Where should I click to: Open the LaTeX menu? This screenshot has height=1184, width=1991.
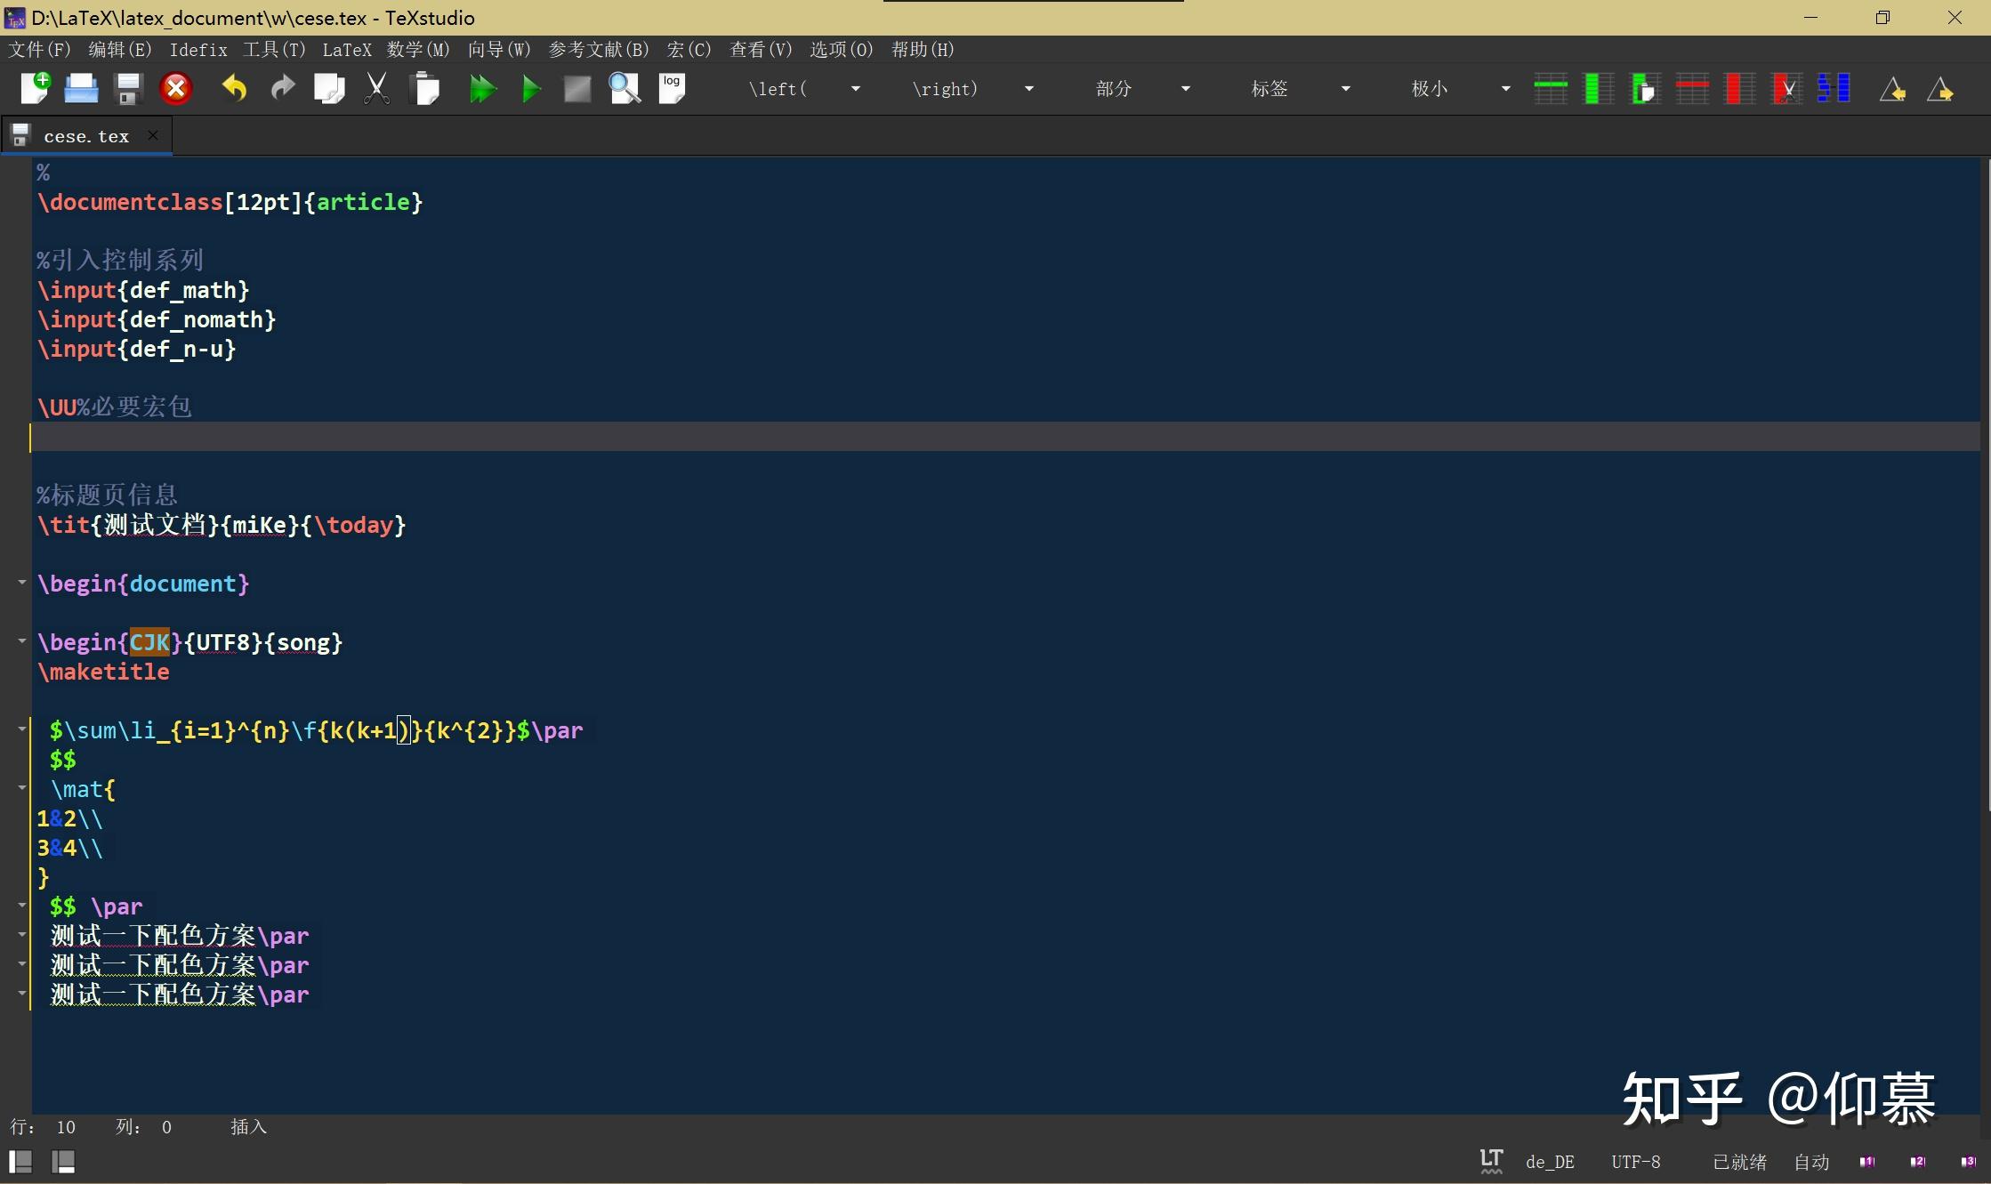pos(346,50)
